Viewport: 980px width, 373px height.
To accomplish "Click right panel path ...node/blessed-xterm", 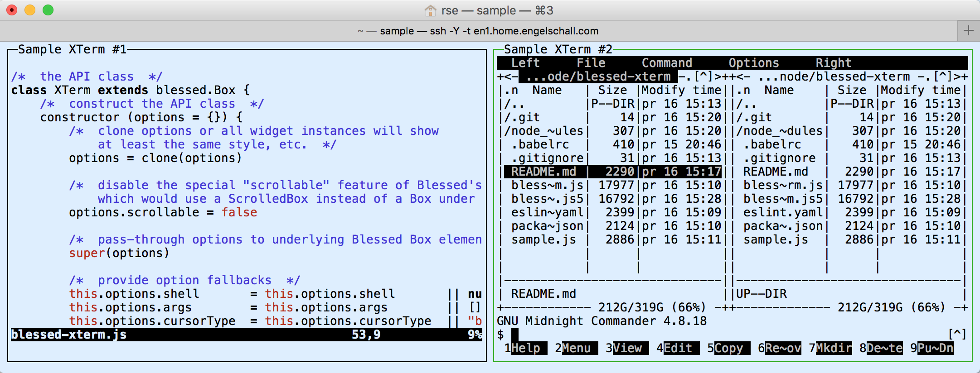I will pos(834,77).
